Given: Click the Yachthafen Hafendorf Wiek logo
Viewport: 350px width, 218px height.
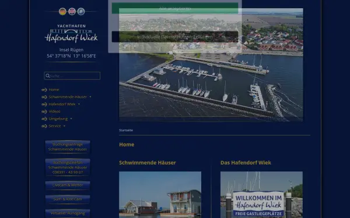Looking at the screenshot, I should point(71,33).
